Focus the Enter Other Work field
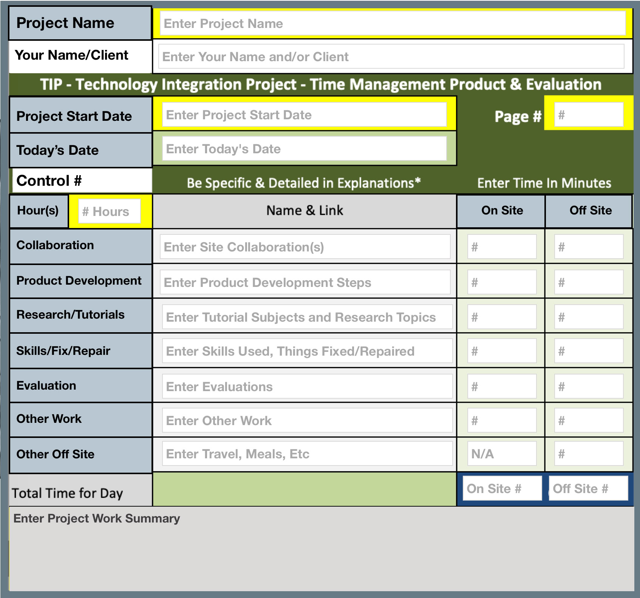Viewport: 640px width, 598px height. click(x=308, y=420)
